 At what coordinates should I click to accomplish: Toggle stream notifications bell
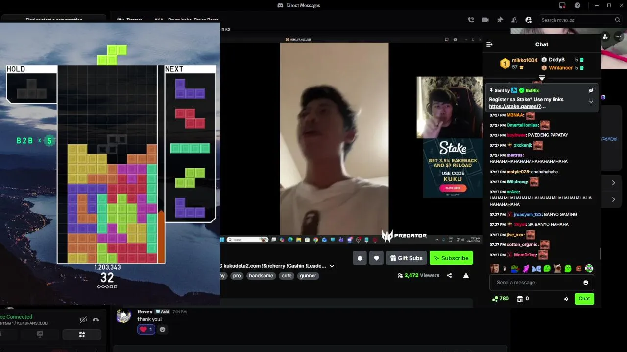click(x=360, y=258)
